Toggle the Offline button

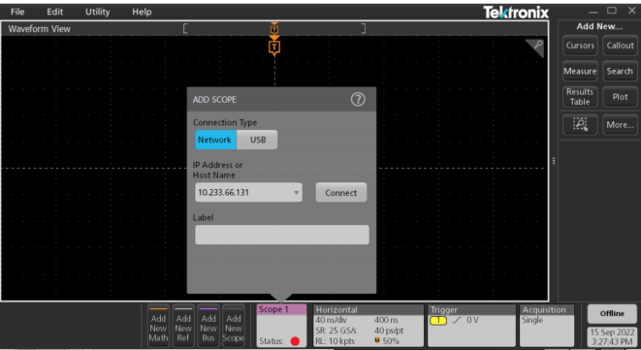pos(612,313)
